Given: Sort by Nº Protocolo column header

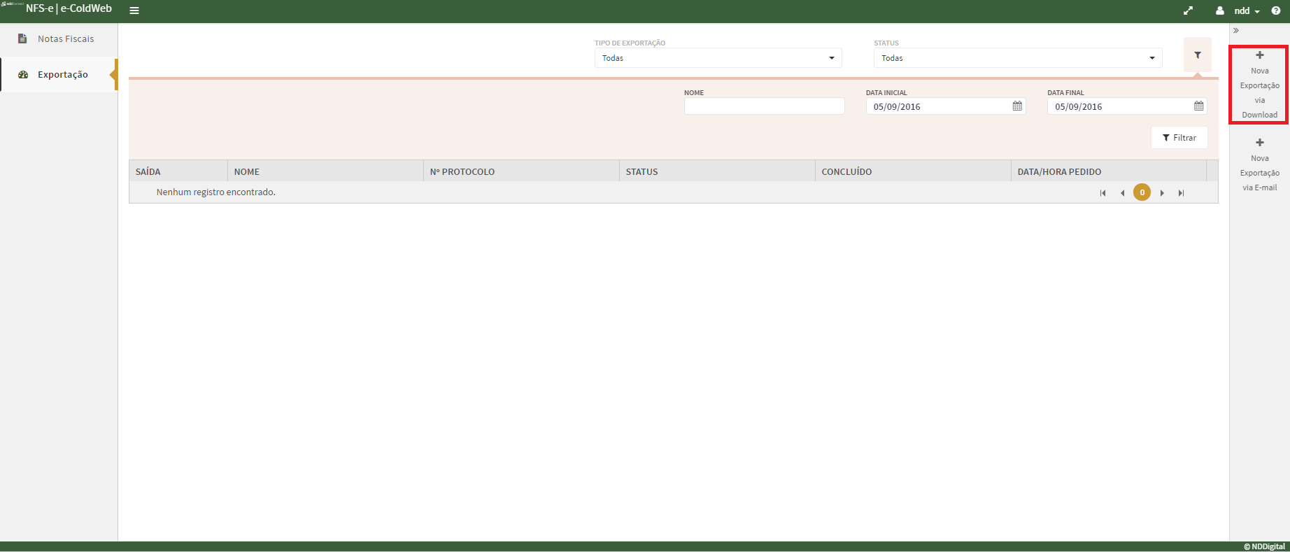Looking at the screenshot, I should tap(521, 171).
